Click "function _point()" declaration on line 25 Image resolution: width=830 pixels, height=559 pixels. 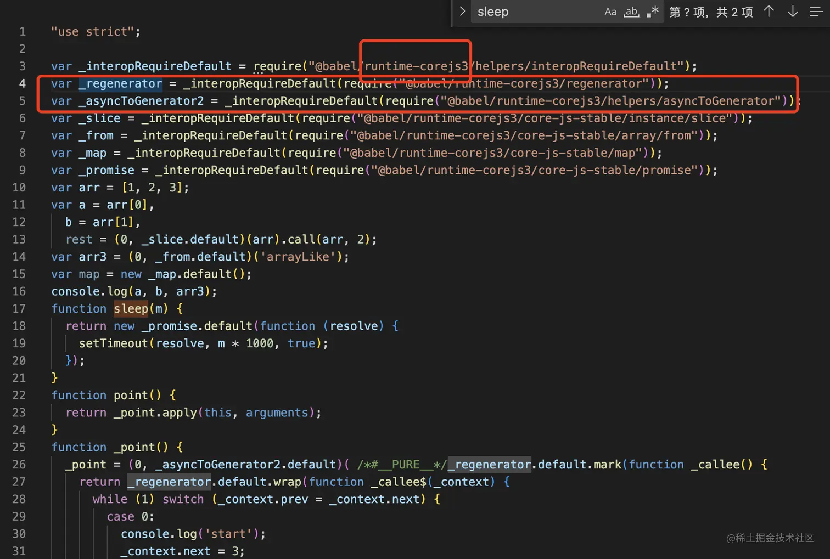coord(110,448)
